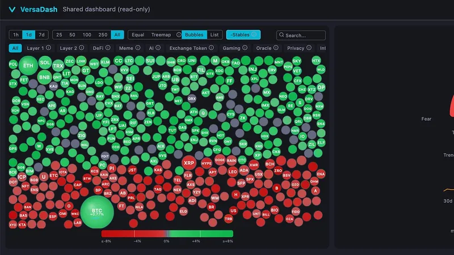Switch timeframe to 1d
The height and width of the screenshot is (255, 454).
[x=29, y=35]
